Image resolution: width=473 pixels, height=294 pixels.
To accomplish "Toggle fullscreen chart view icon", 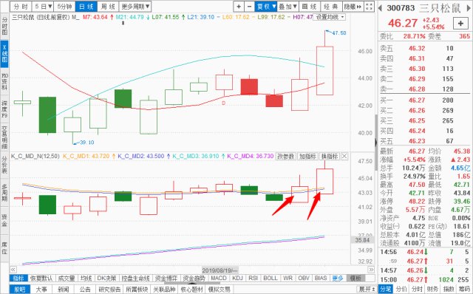I will [369, 7].
